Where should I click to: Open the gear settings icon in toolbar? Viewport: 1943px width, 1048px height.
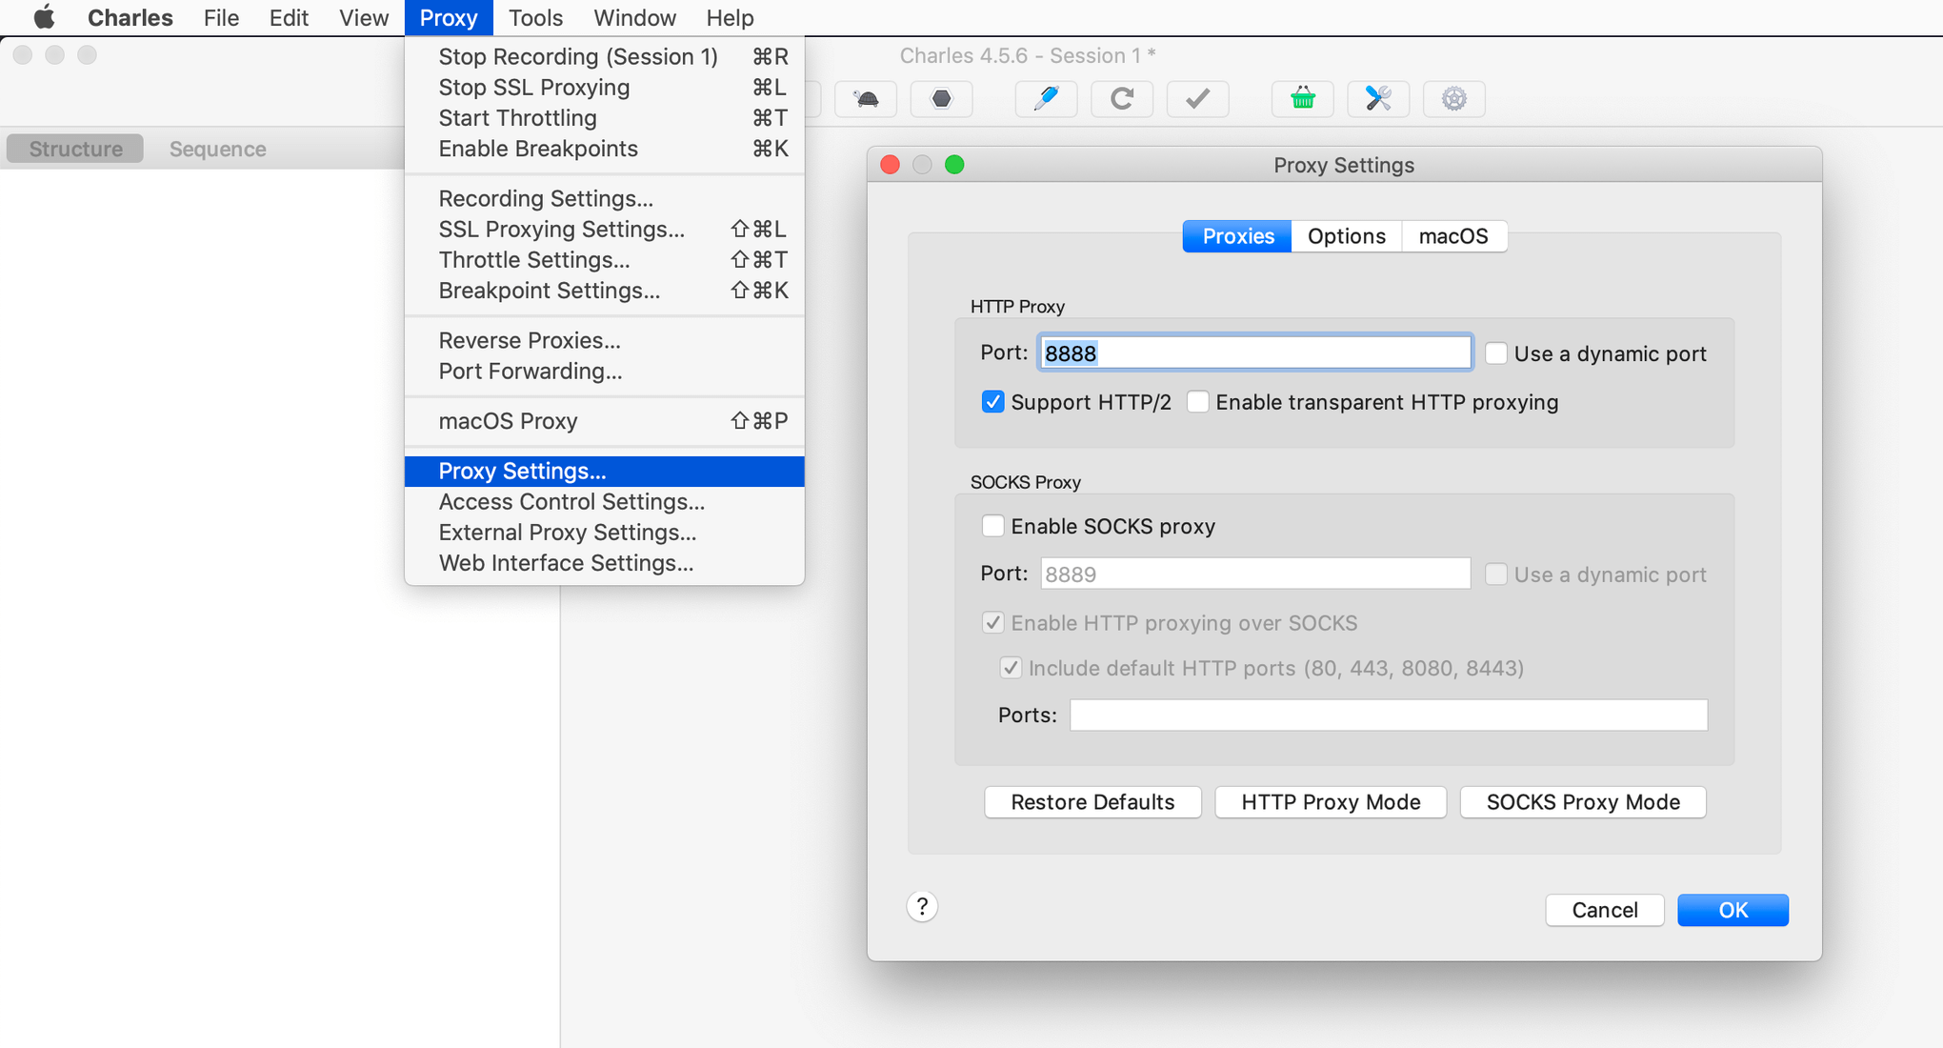click(1453, 99)
